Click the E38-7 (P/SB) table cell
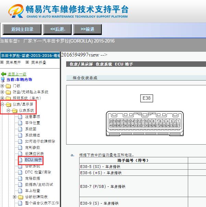This screenshot has height=207, width=206. [134, 186]
